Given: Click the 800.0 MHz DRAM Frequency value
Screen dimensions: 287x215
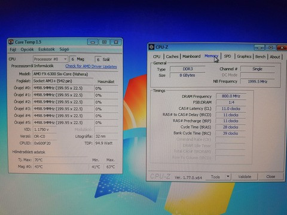Looking at the screenshot, I should tap(231, 96).
